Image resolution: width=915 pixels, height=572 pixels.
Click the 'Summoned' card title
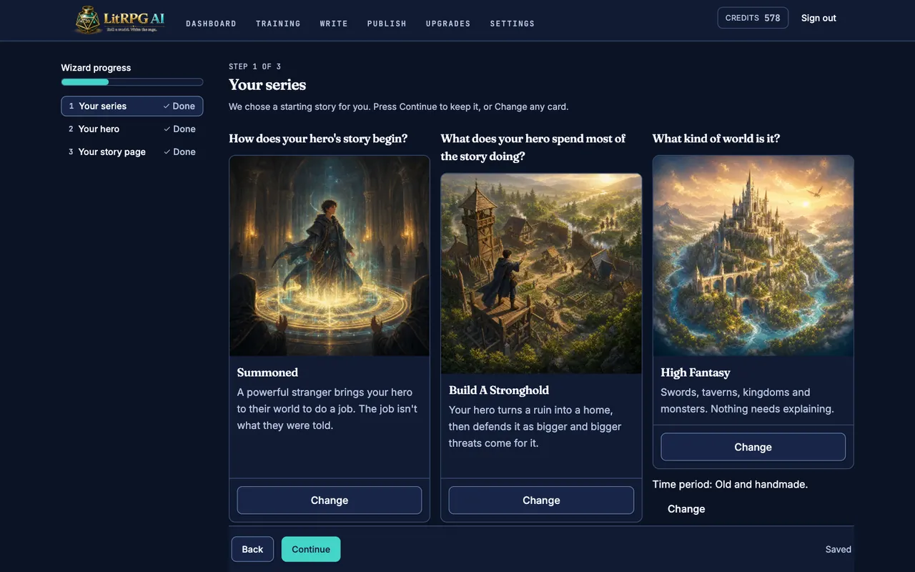point(267,373)
